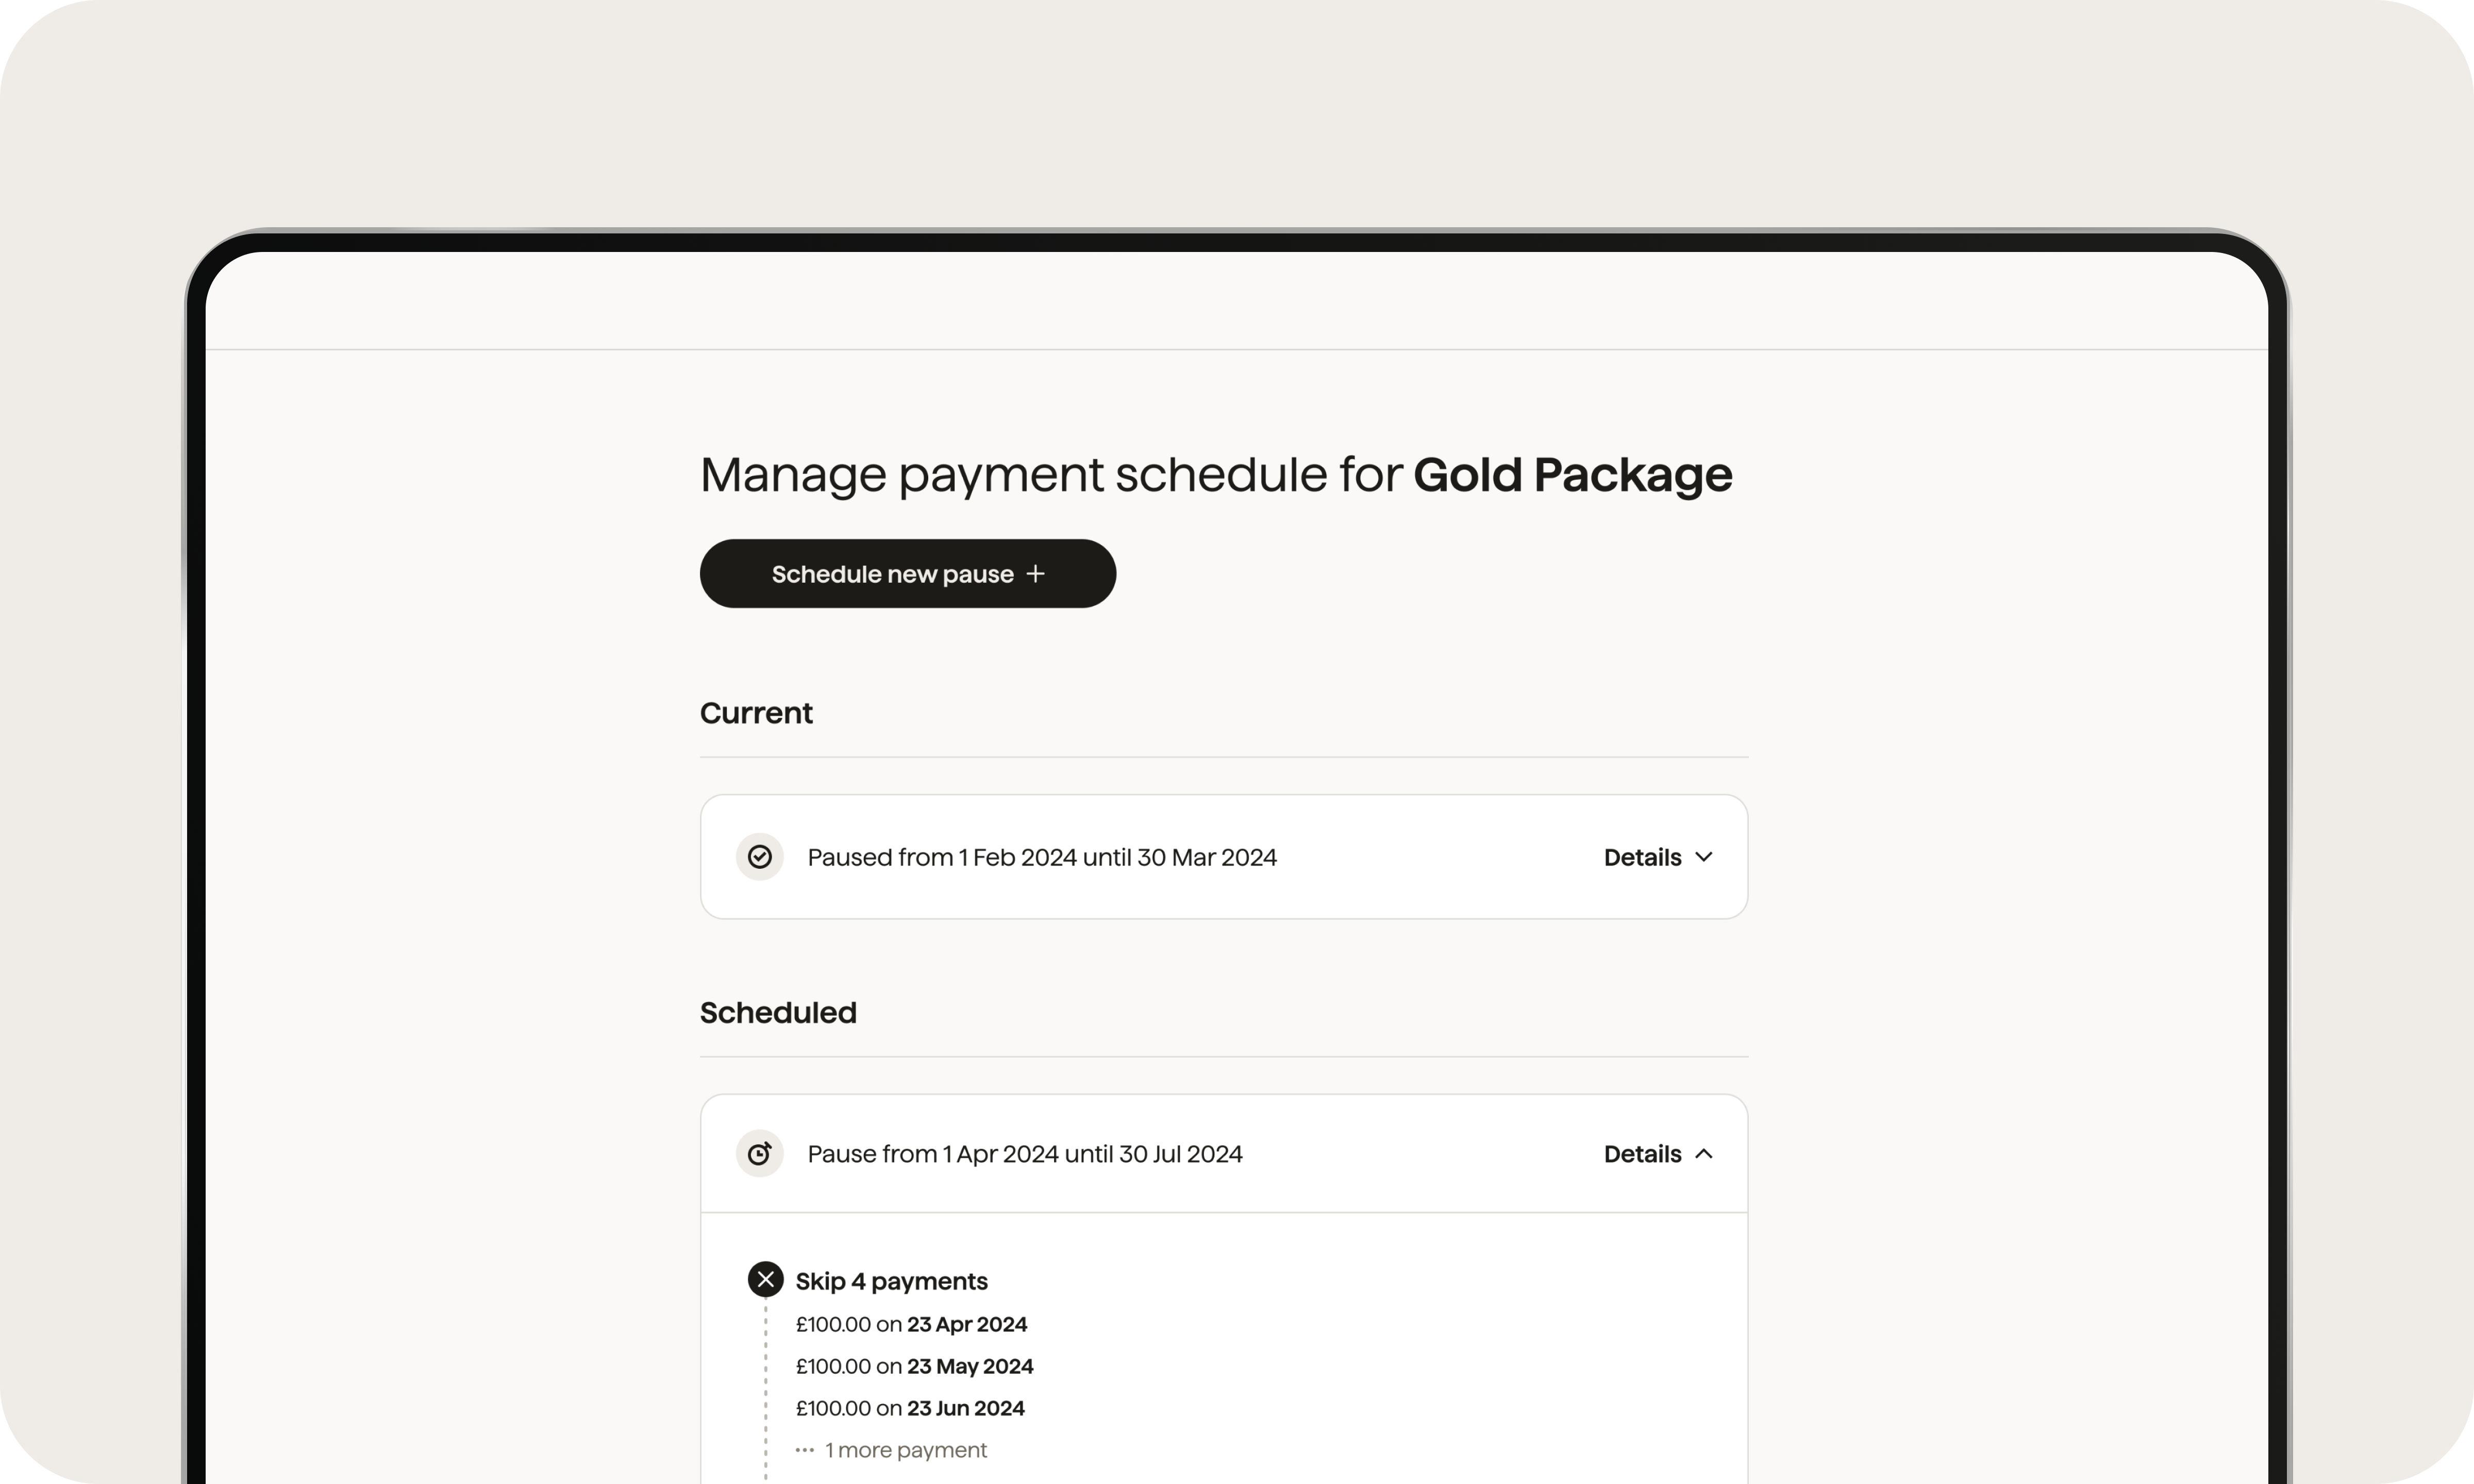Click the 23 Jun 2024 skipped payment
This screenshot has height=1484, width=2474.
(x=910, y=1408)
